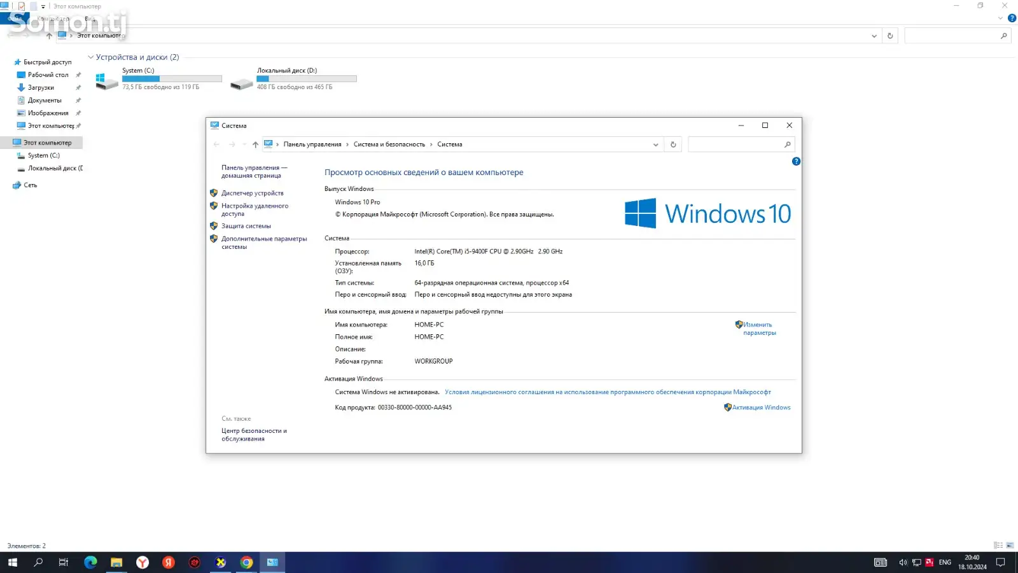
Task: Open the Microsoft license agreement terms link
Action: click(608, 392)
